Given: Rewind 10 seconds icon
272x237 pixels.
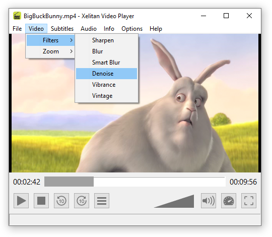Looking at the screenshot, I should 61,201.
